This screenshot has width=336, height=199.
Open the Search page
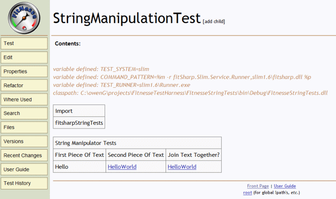click(x=24, y=114)
